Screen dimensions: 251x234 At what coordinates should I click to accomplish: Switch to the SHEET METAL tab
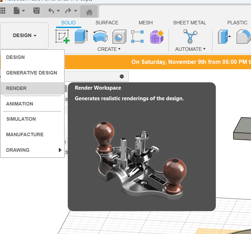[x=190, y=23]
